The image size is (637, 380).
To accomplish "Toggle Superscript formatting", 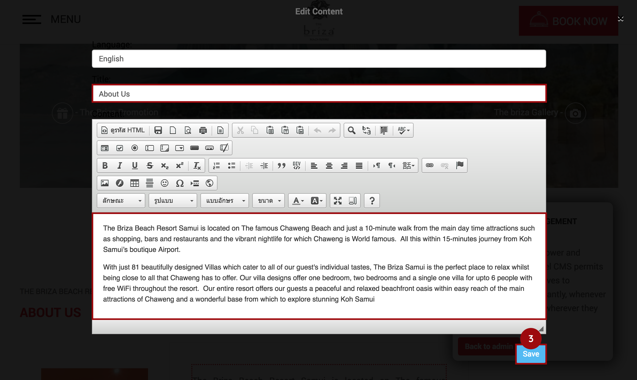I will [180, 165].
